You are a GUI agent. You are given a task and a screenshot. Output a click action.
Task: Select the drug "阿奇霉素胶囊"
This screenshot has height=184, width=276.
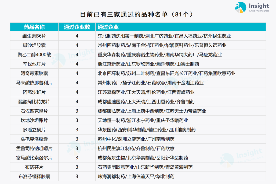click(x=34, y=73)
